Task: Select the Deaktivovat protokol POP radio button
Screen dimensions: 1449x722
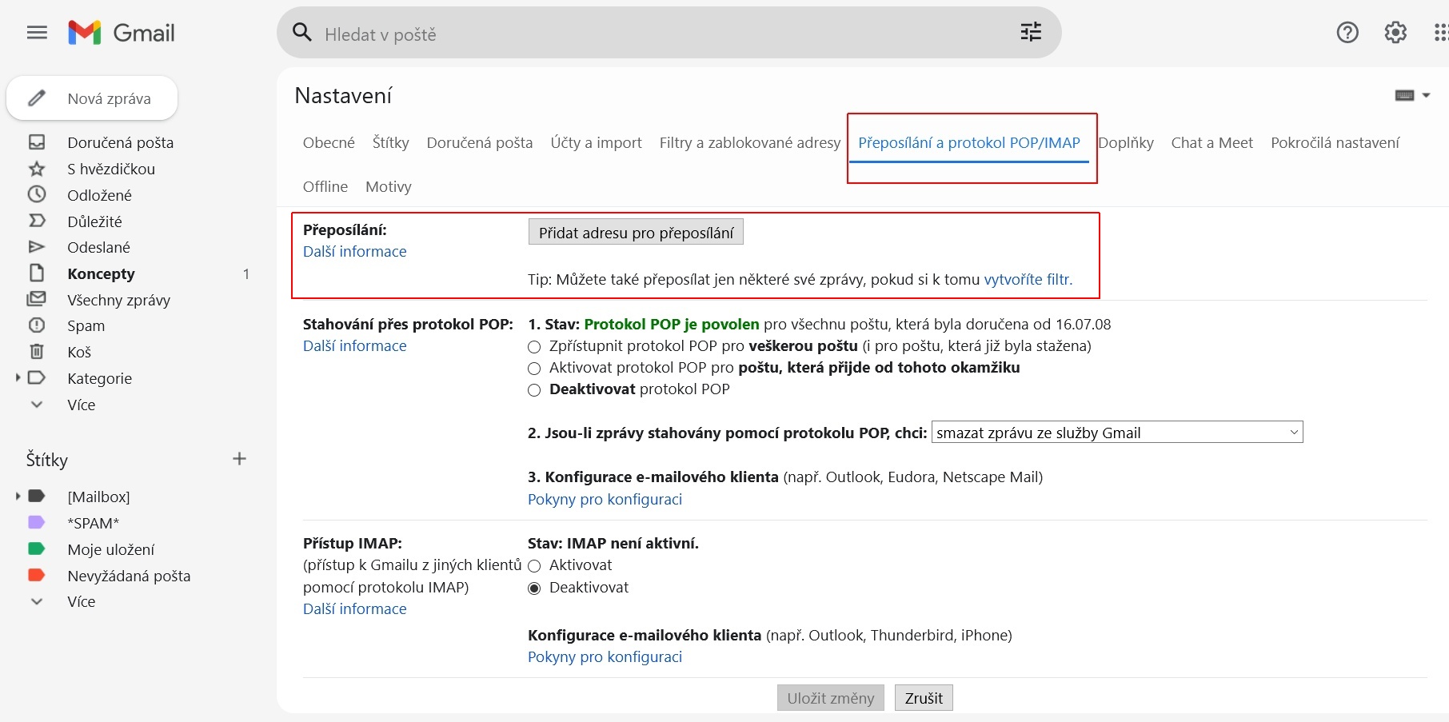Action: click(534, 390)
